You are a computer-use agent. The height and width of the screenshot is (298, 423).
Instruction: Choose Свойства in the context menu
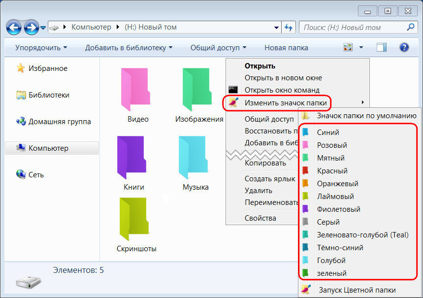click(x=260, y=218)
